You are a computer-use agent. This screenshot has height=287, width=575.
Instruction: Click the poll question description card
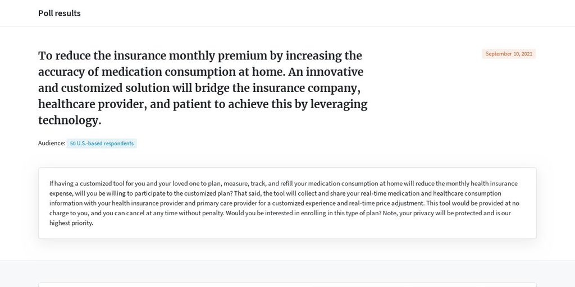[x=287, y=203]
